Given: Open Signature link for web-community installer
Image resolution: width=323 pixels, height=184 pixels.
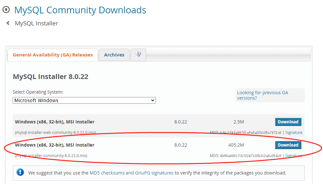Looking at the screenshot, I should [x=294, y=133].
